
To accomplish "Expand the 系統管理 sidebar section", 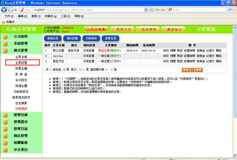I will pos(21,44).
